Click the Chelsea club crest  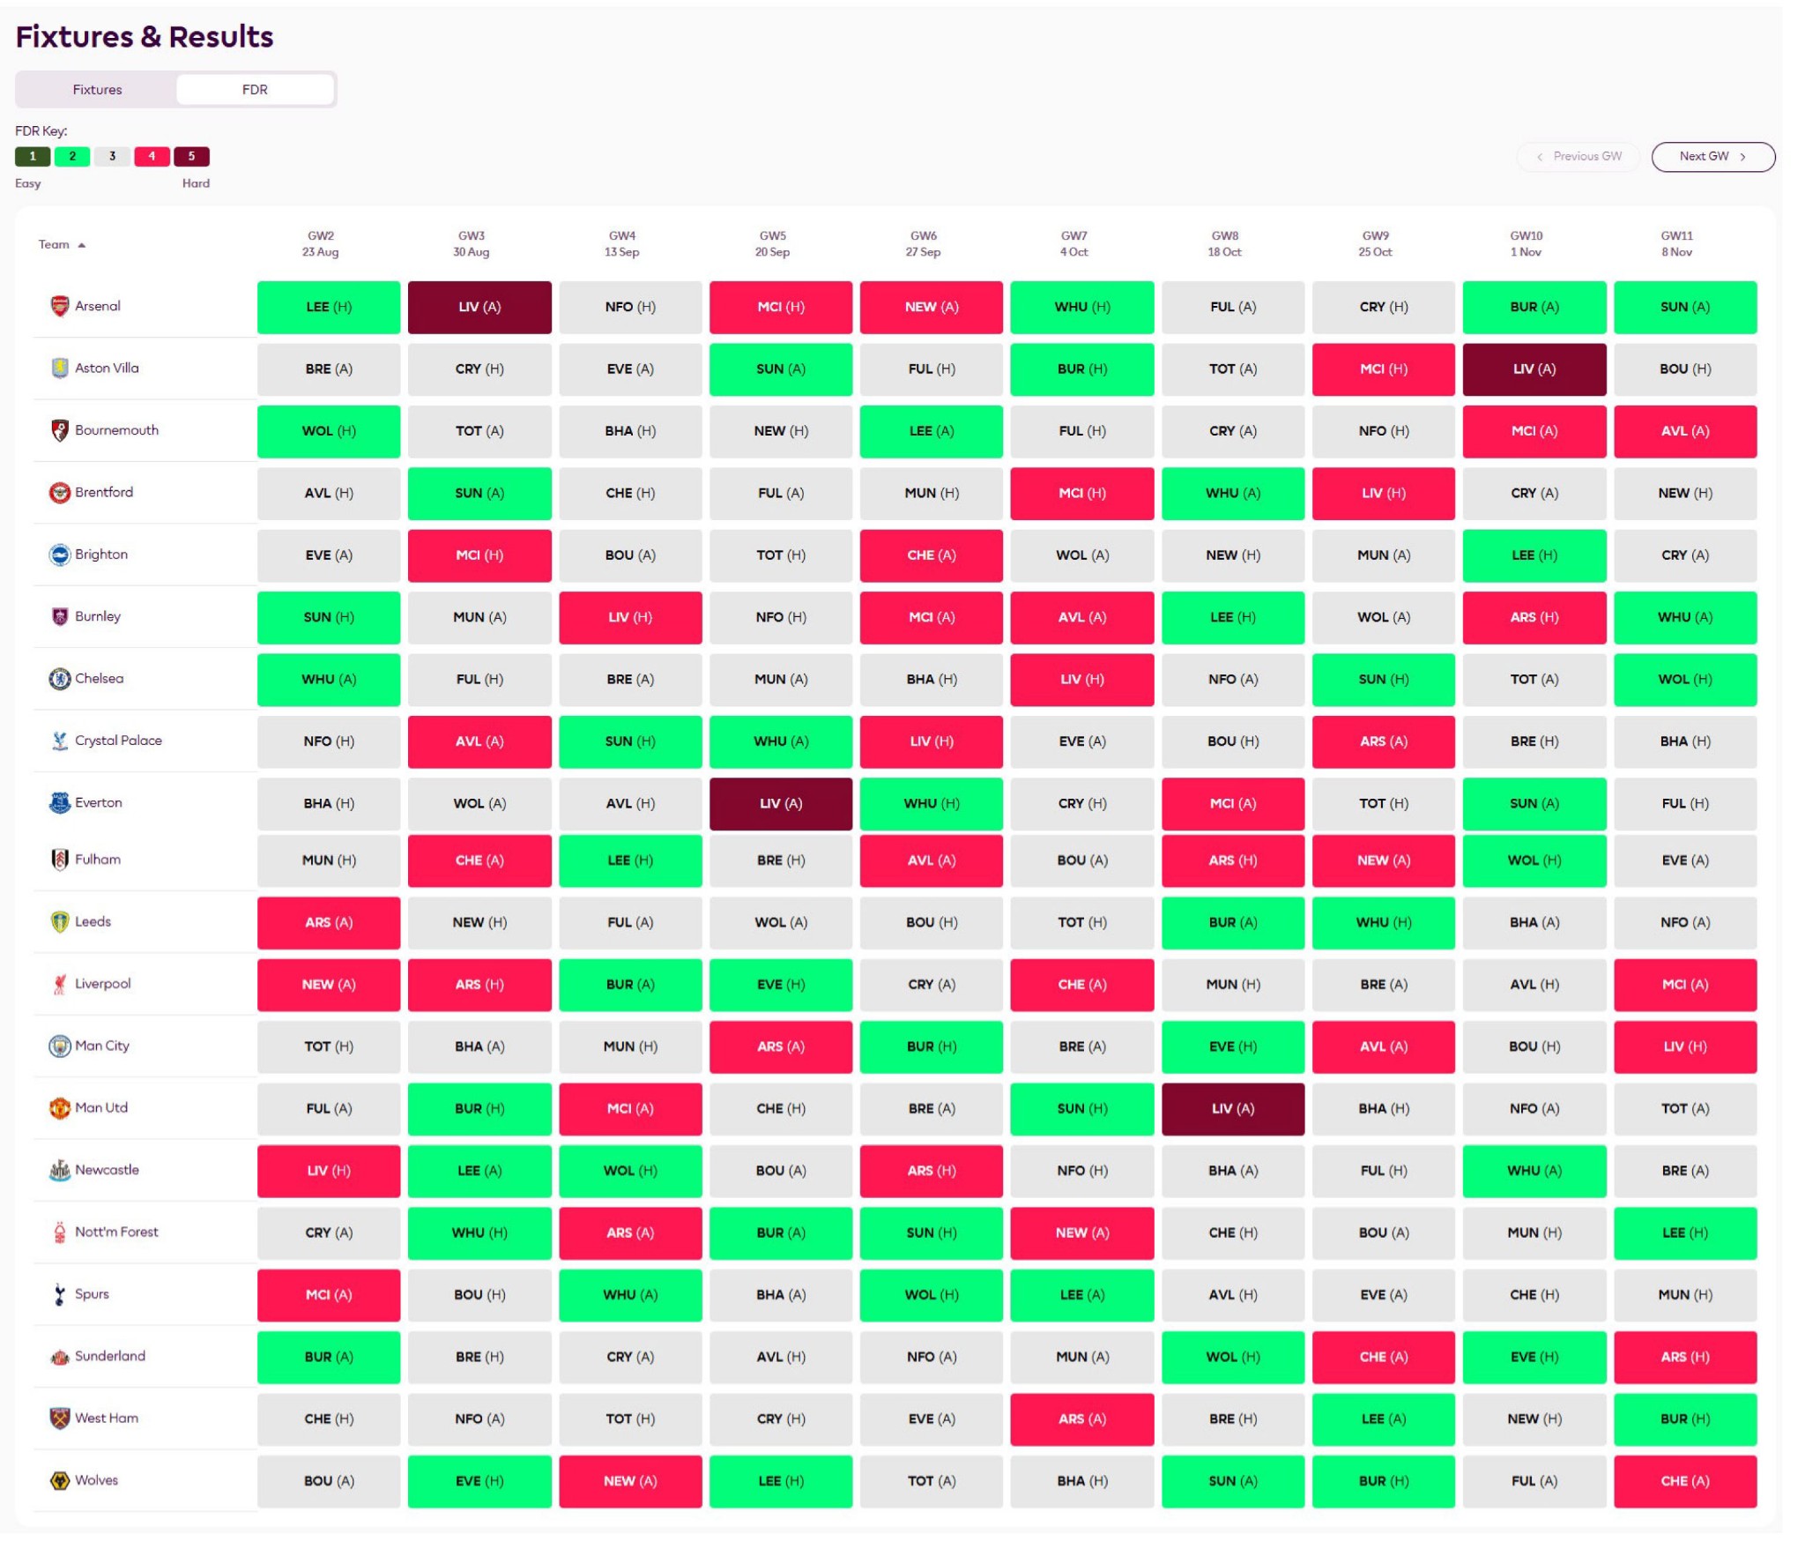click(x=59, y=678)
